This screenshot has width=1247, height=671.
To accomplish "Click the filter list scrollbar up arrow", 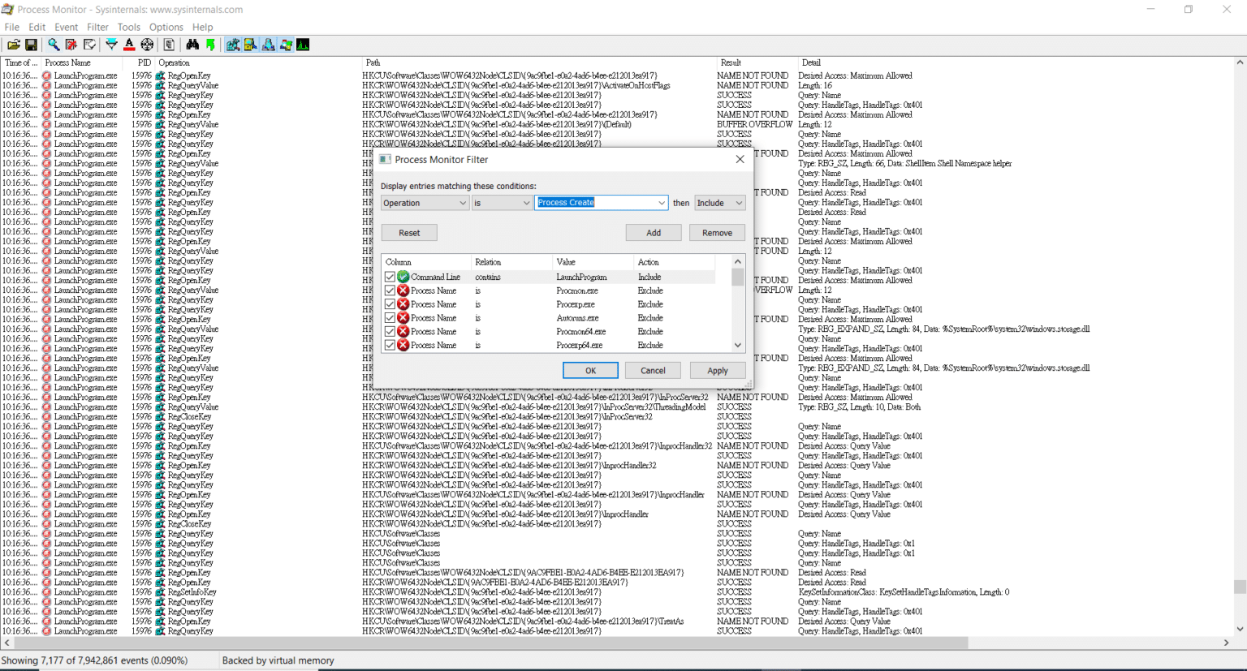I will tap(738, 261).
